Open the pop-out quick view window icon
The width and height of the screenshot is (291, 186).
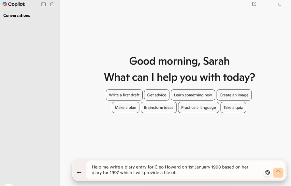click(254, 4)
